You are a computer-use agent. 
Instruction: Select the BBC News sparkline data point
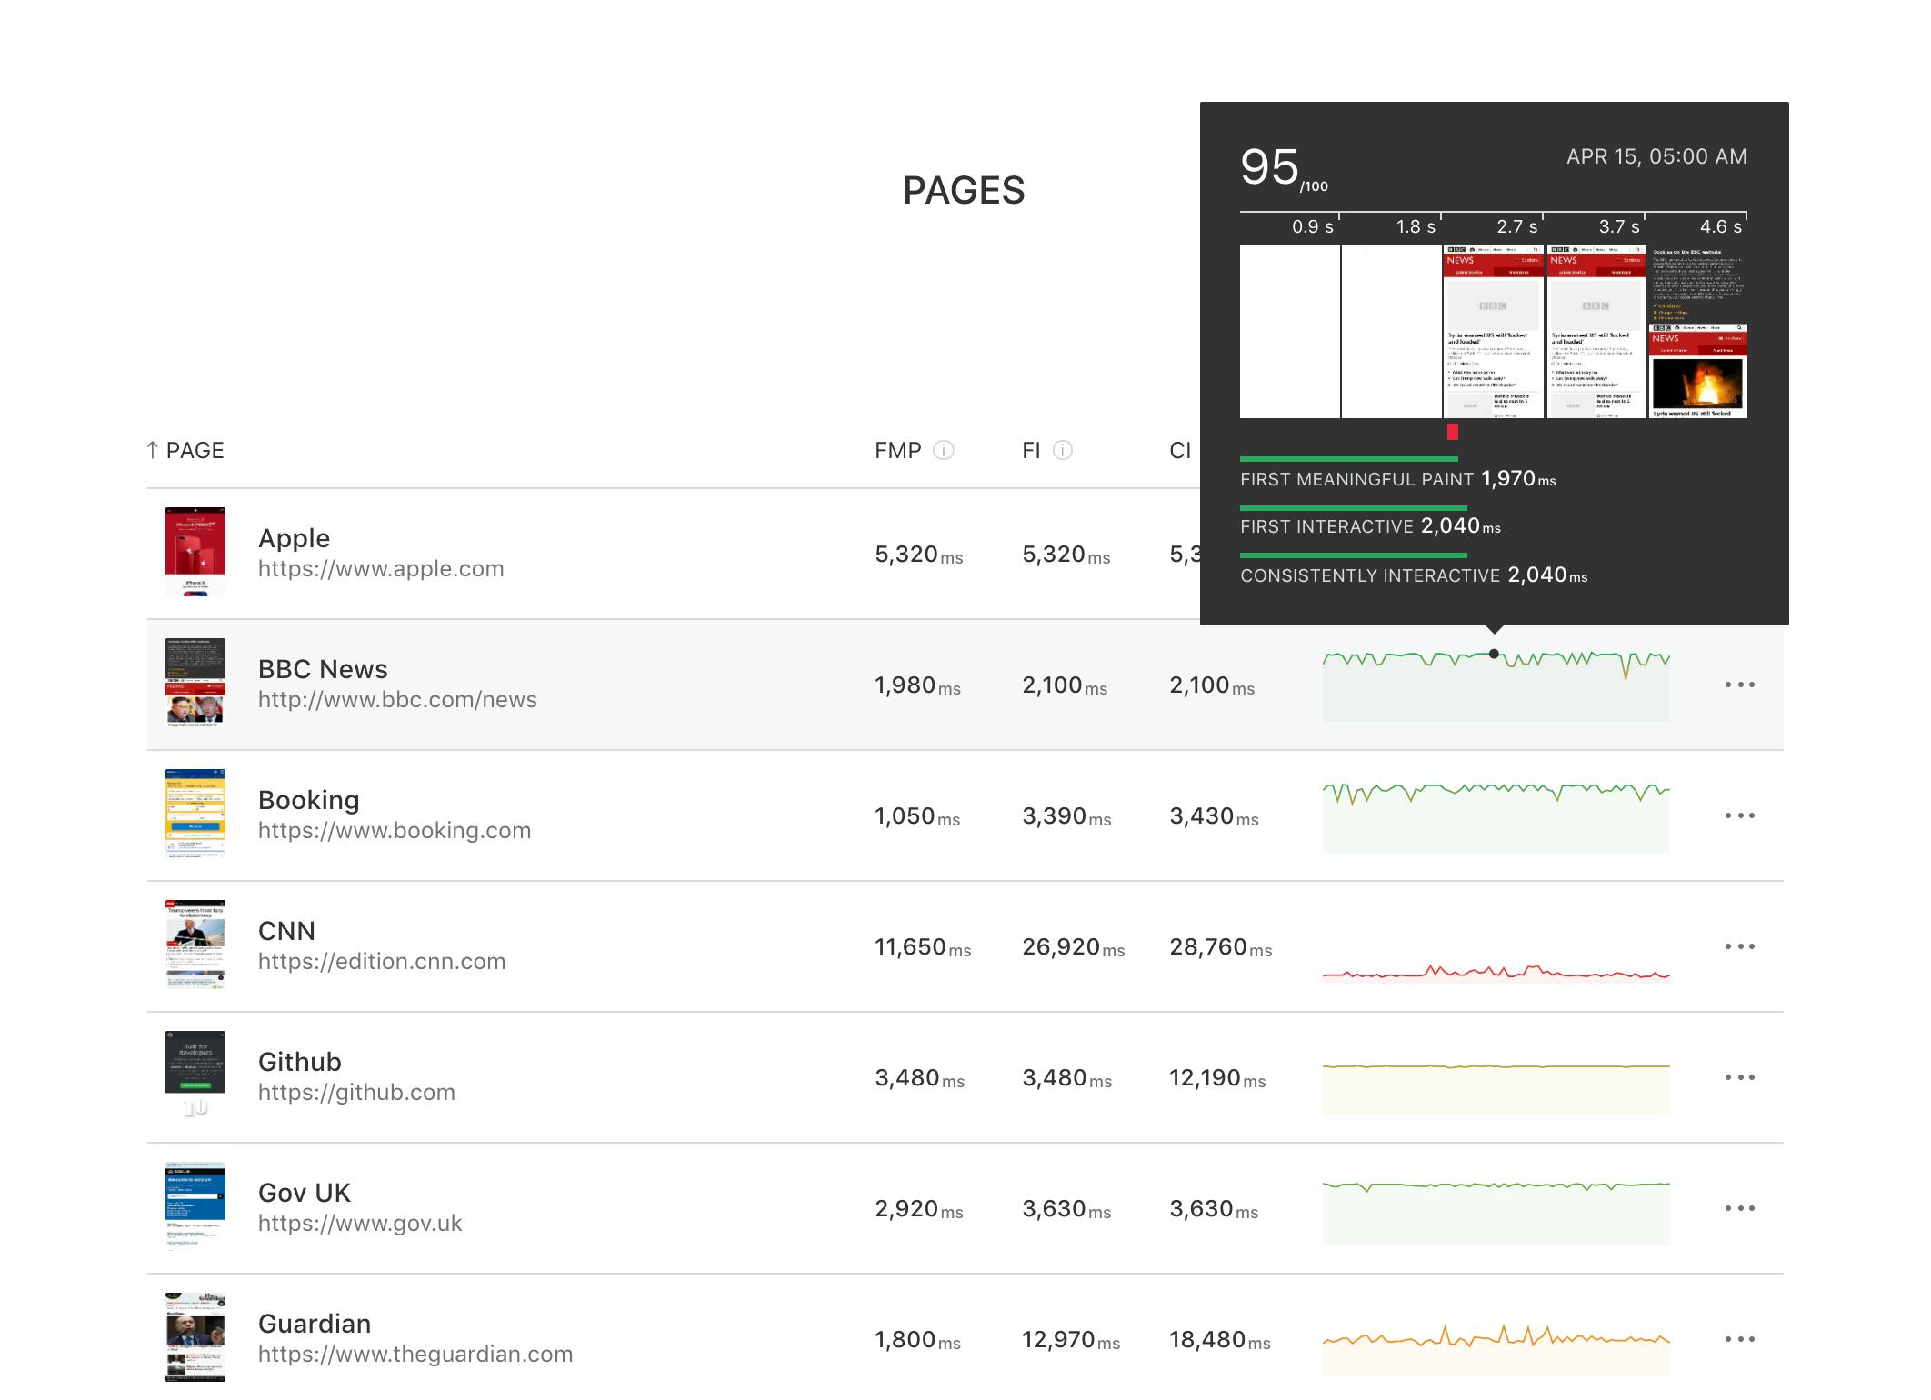click(x=1494, y=654)
